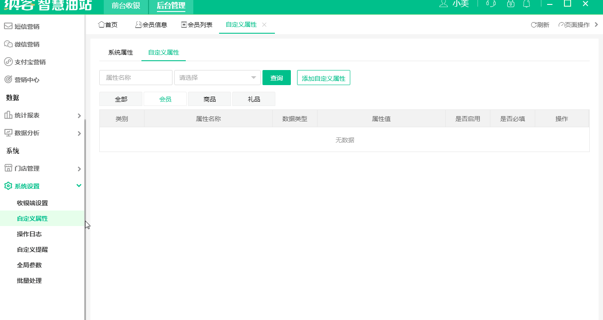Open 支付宝营销 in the sidebar
603x320 pixels.
click(x=9, y=62)
